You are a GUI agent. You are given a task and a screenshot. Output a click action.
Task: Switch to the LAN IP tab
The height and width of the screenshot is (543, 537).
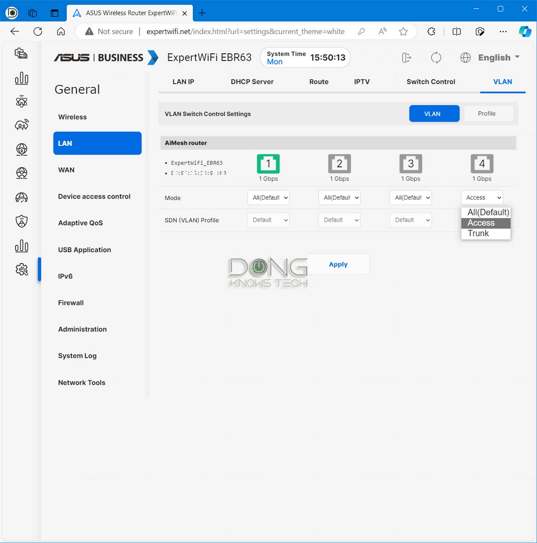[x=183, y=81]
